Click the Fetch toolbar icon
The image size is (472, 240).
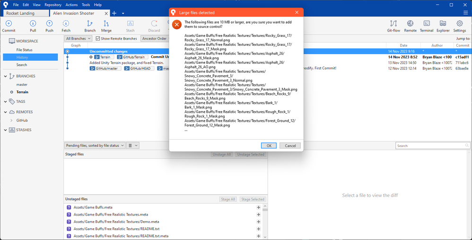click(x=66, y=25)
